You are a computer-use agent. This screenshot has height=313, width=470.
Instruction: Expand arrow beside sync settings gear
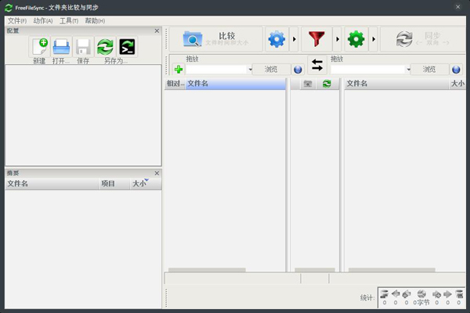point(374,39)
